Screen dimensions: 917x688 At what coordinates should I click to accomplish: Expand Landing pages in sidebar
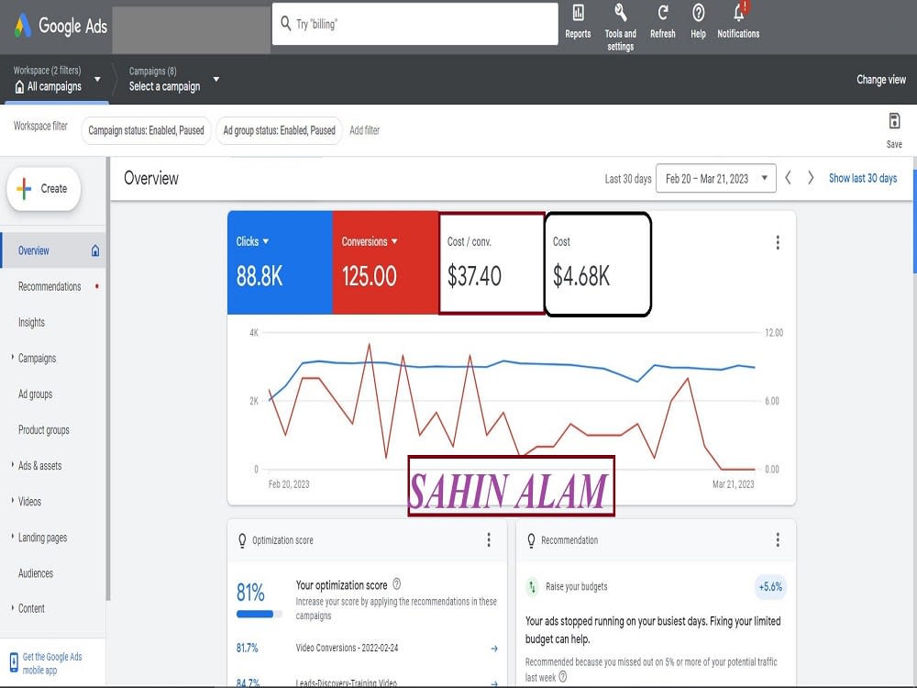[x=13, y=536]
